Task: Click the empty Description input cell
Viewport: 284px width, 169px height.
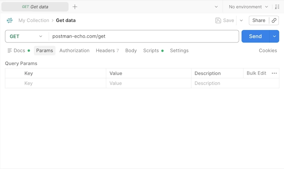Action: [235, 83]
